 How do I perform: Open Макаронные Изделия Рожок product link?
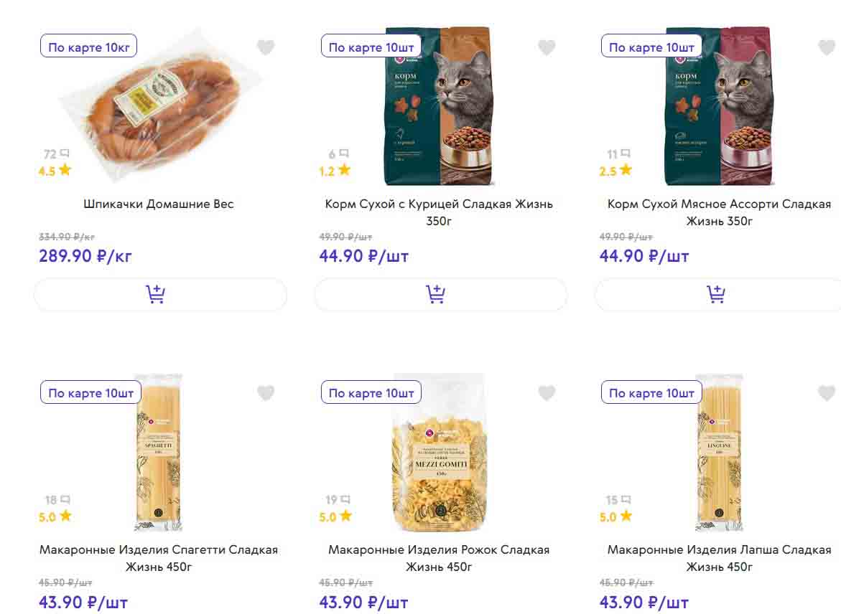(x=439, y=558)
